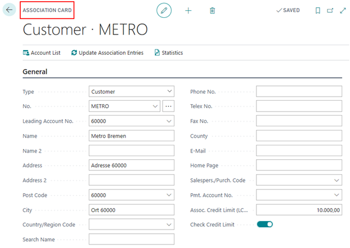Select the Address field Adresse 60000
The width and height of the screenshot is (350, 248).
(x=132, y=165)
